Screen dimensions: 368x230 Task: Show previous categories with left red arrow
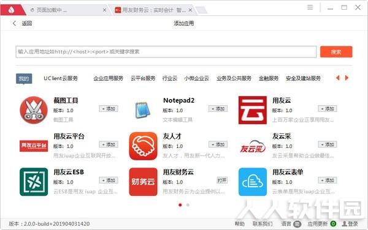coord(338,78)
